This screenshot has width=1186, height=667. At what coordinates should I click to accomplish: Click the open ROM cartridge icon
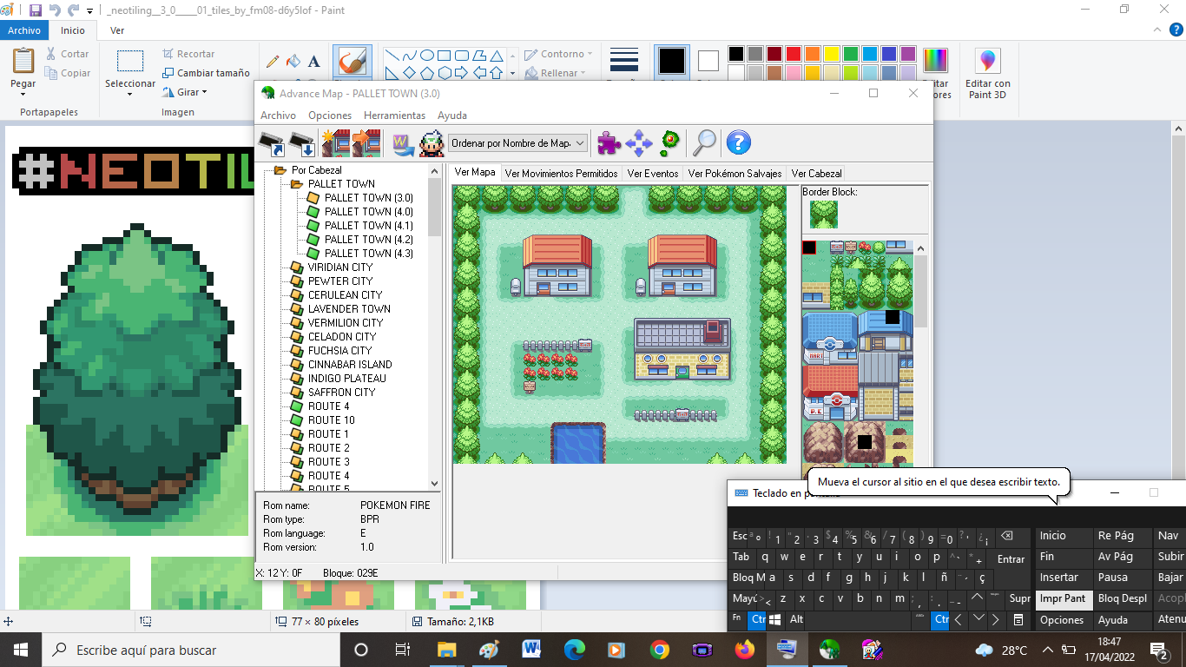(x=272, y=142)
